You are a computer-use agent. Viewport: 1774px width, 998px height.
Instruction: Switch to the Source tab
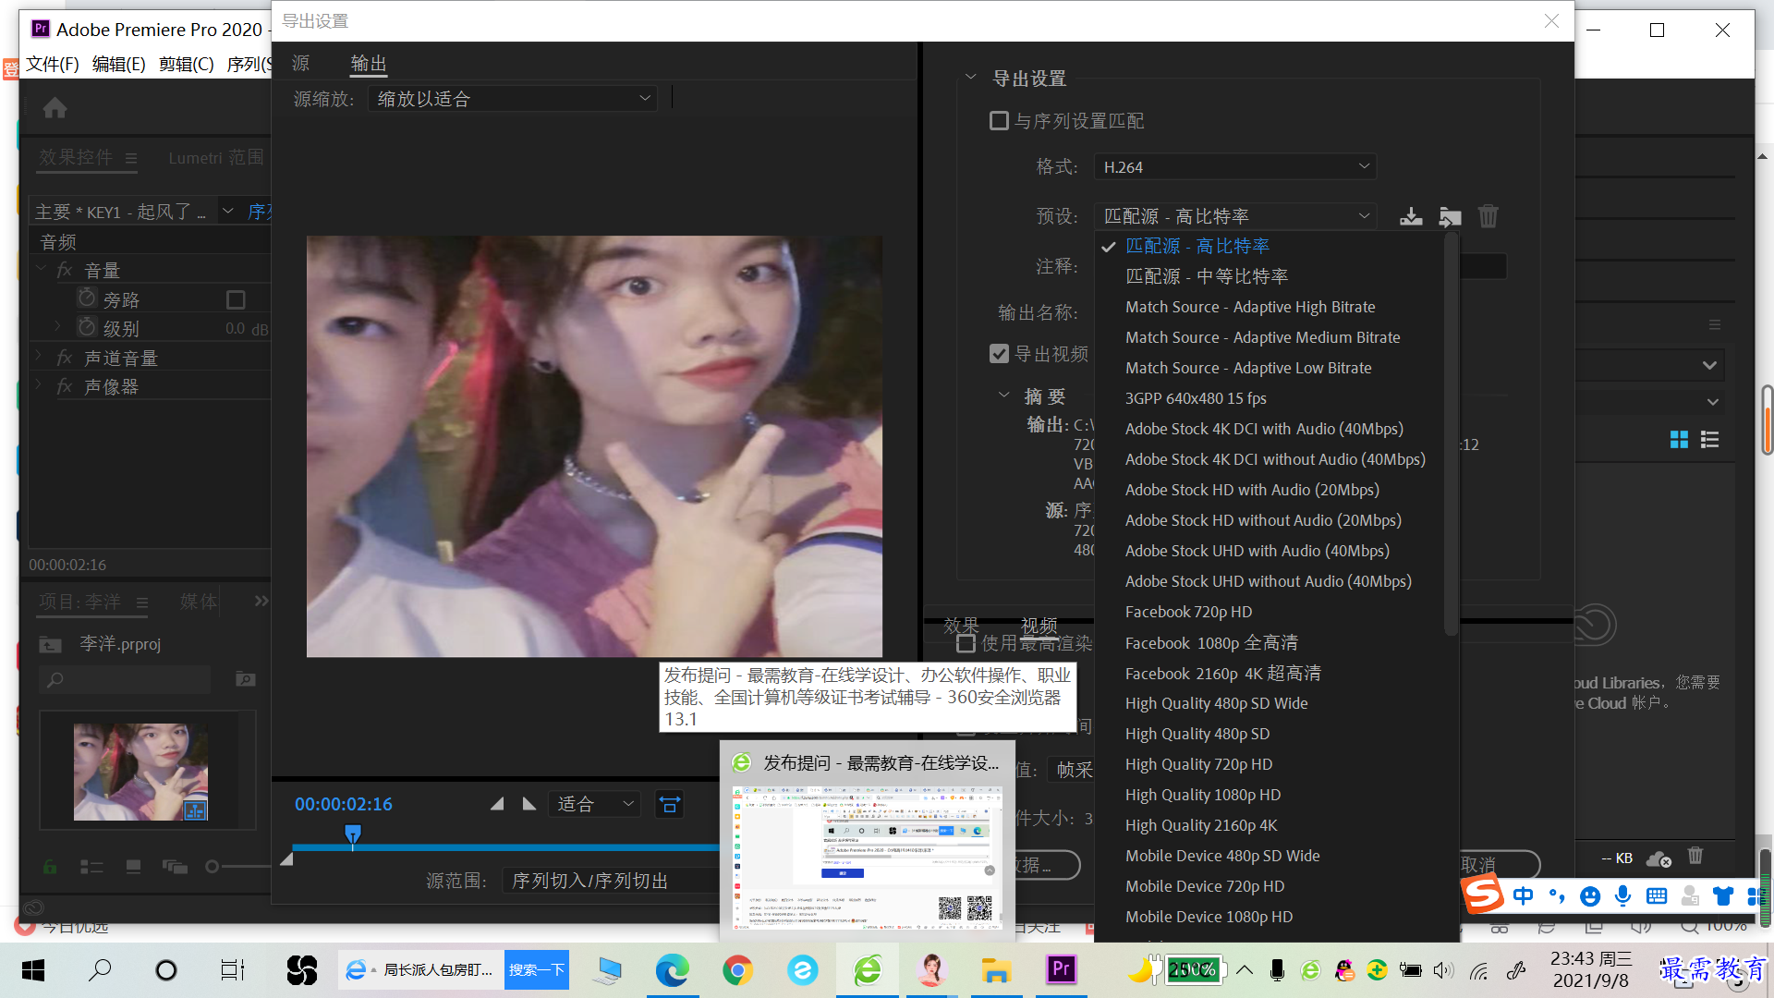point(301,63)
